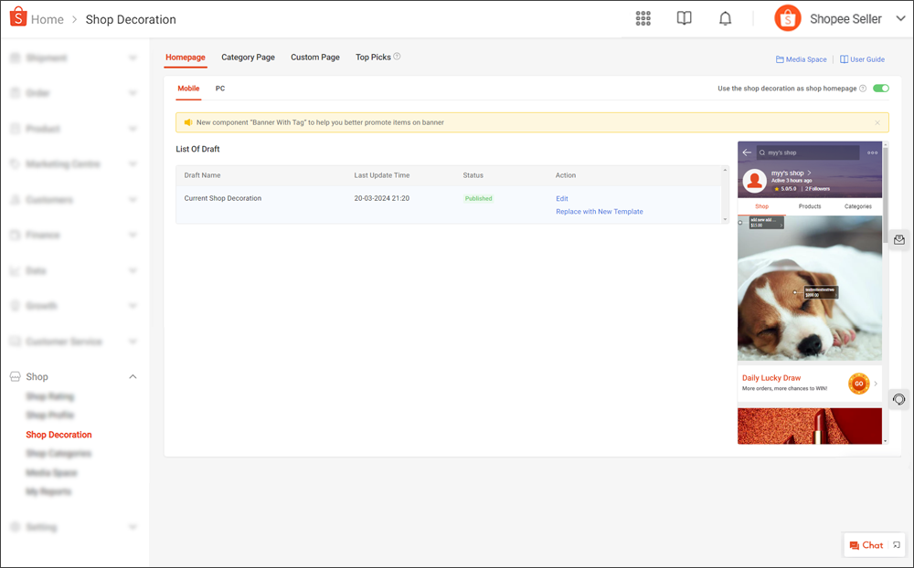
Task: Click the myy's shop name arrow
Action: (810, 173)
